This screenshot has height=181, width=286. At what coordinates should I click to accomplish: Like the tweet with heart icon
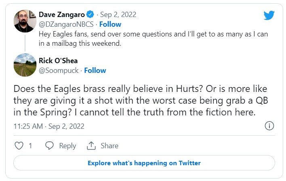coord(19,146)
